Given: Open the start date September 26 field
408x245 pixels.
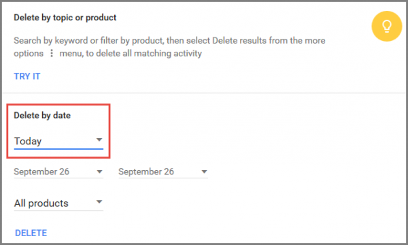Looking at the screenshot, I should [x=58, y=171].
